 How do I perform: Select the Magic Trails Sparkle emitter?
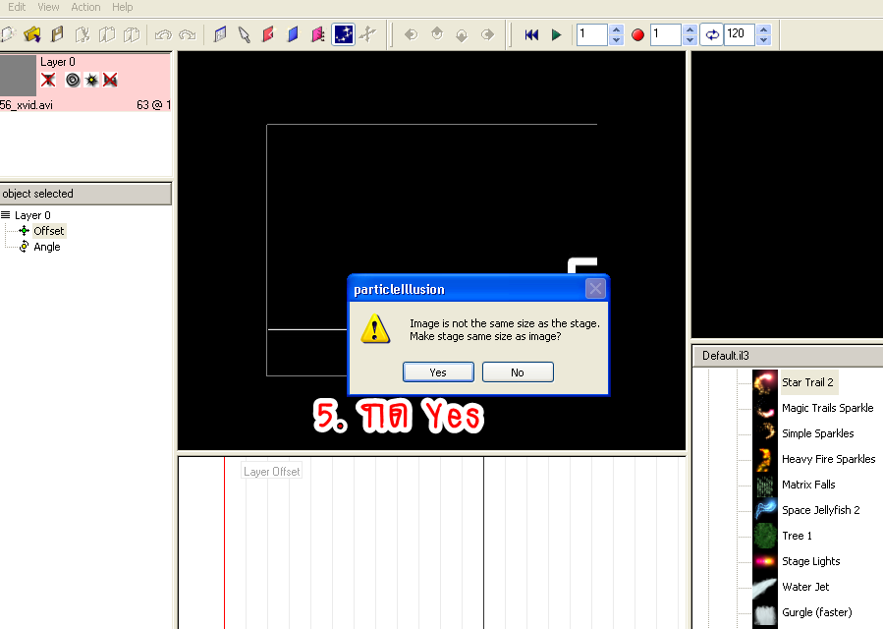827,408
